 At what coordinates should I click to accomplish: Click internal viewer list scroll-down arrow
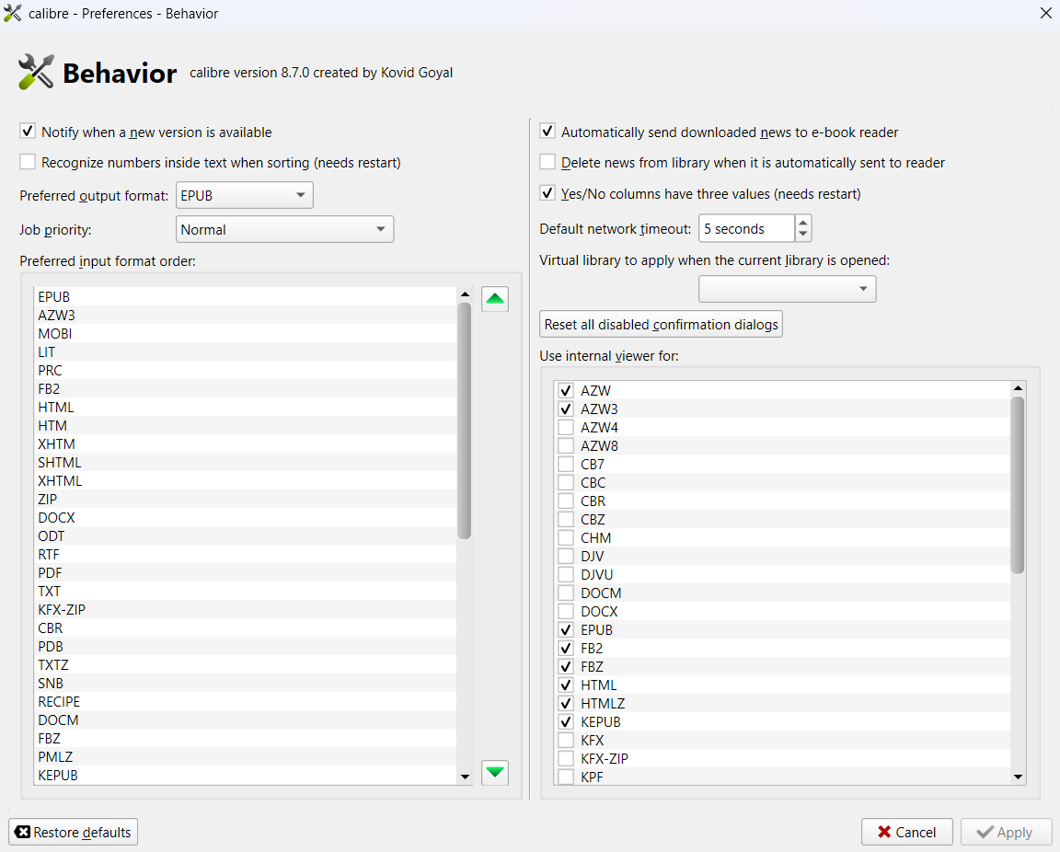[x=1018, y=777]
